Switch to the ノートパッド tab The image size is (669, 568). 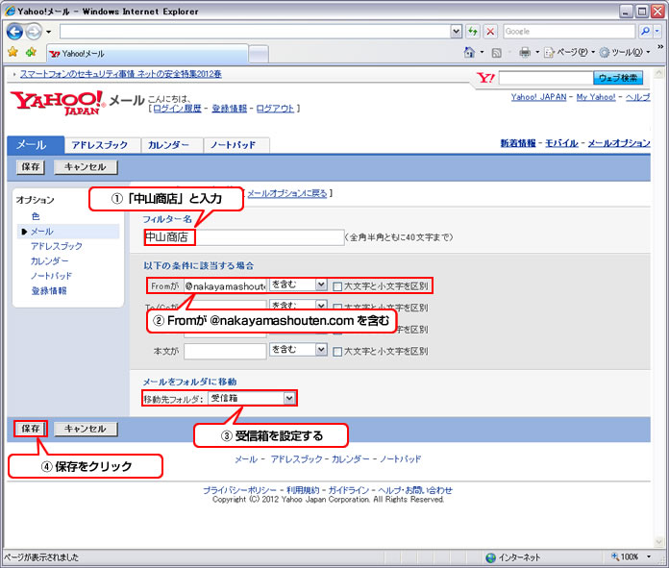236,145
